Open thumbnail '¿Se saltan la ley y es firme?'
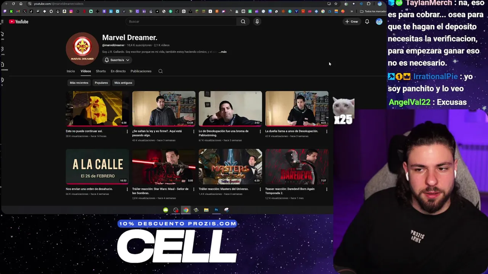Screen dimensions: 488x274 pyautogui.click(x=164, y=108)
